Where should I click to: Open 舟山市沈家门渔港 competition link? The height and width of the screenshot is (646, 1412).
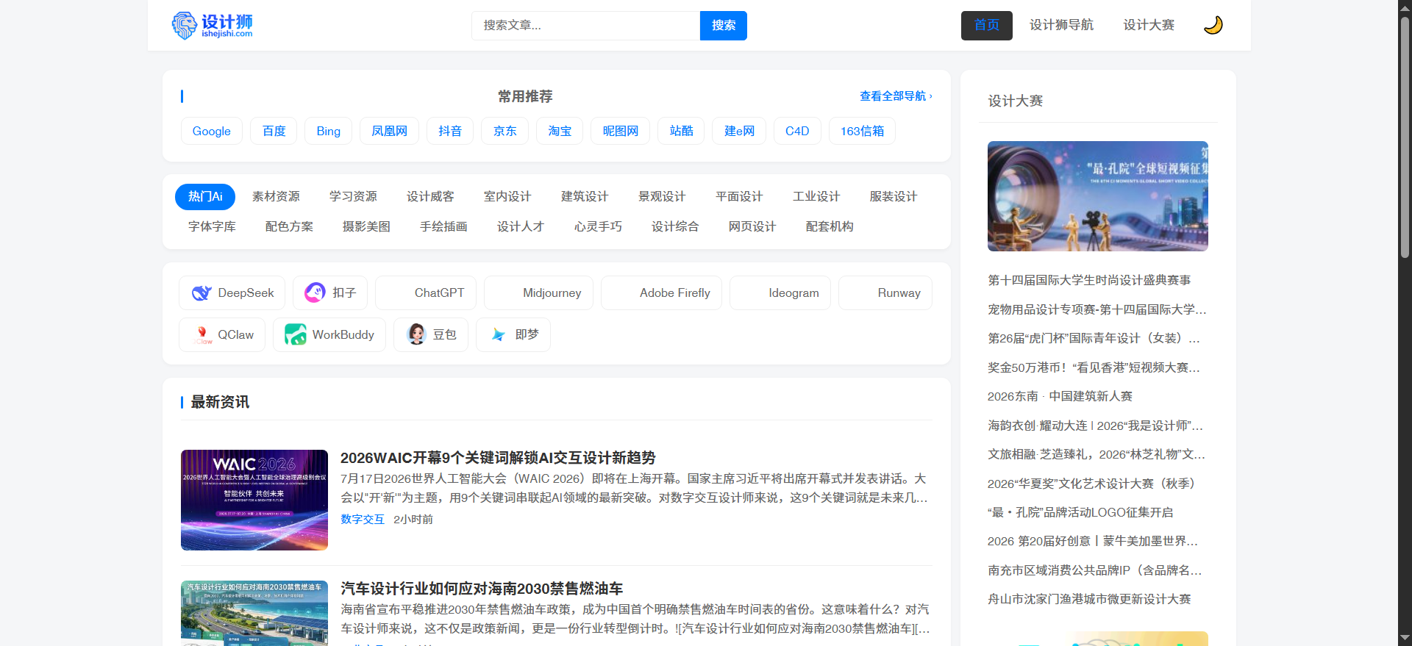pyautogui.click(x=1089, y=599)
